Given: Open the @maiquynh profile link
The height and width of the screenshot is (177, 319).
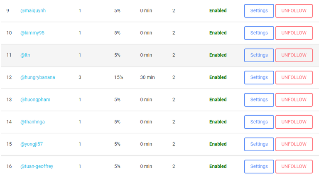Looking at the screenshot, I should [x=33, y=11].
